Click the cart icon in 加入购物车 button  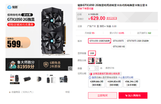click(126, 96)
